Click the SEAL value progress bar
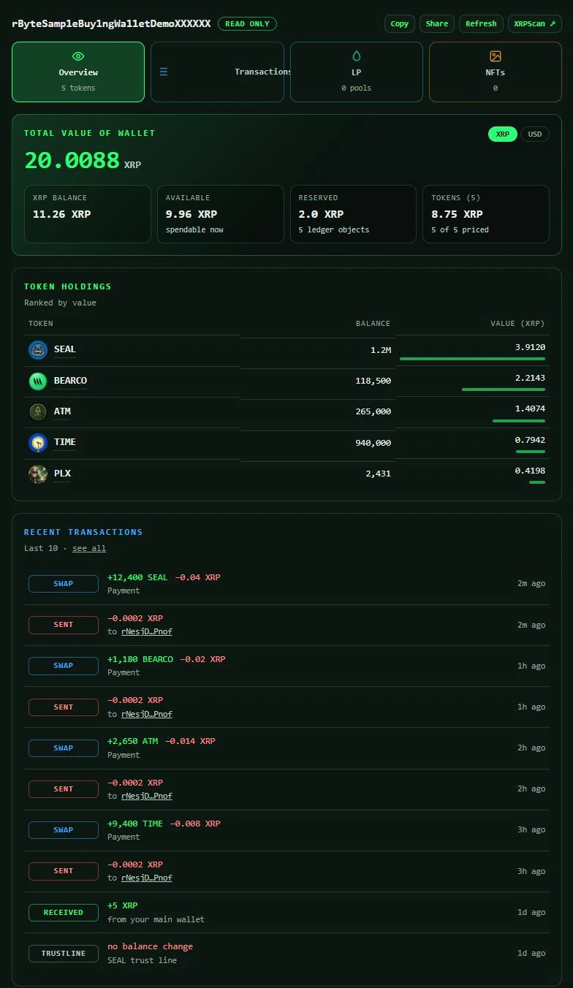Viewport: 573px width, 988px height. tap(472, 359)
